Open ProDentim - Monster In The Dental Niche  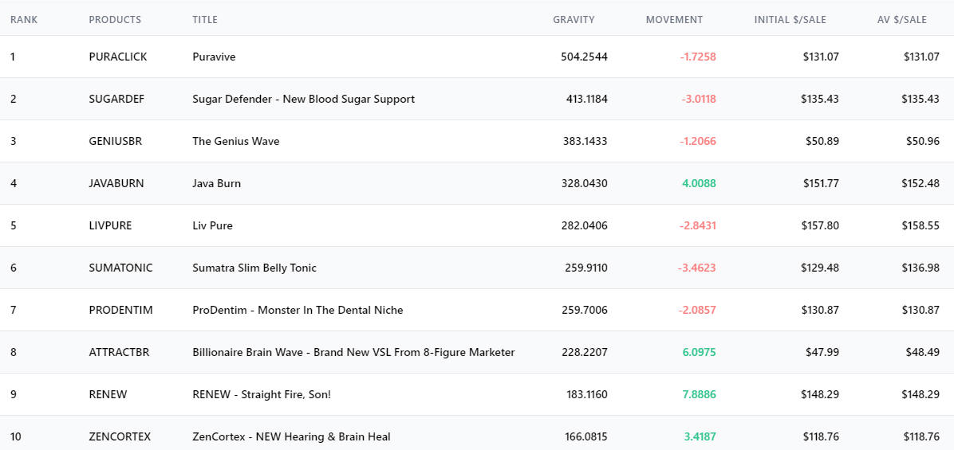click(x=298, y=311)
